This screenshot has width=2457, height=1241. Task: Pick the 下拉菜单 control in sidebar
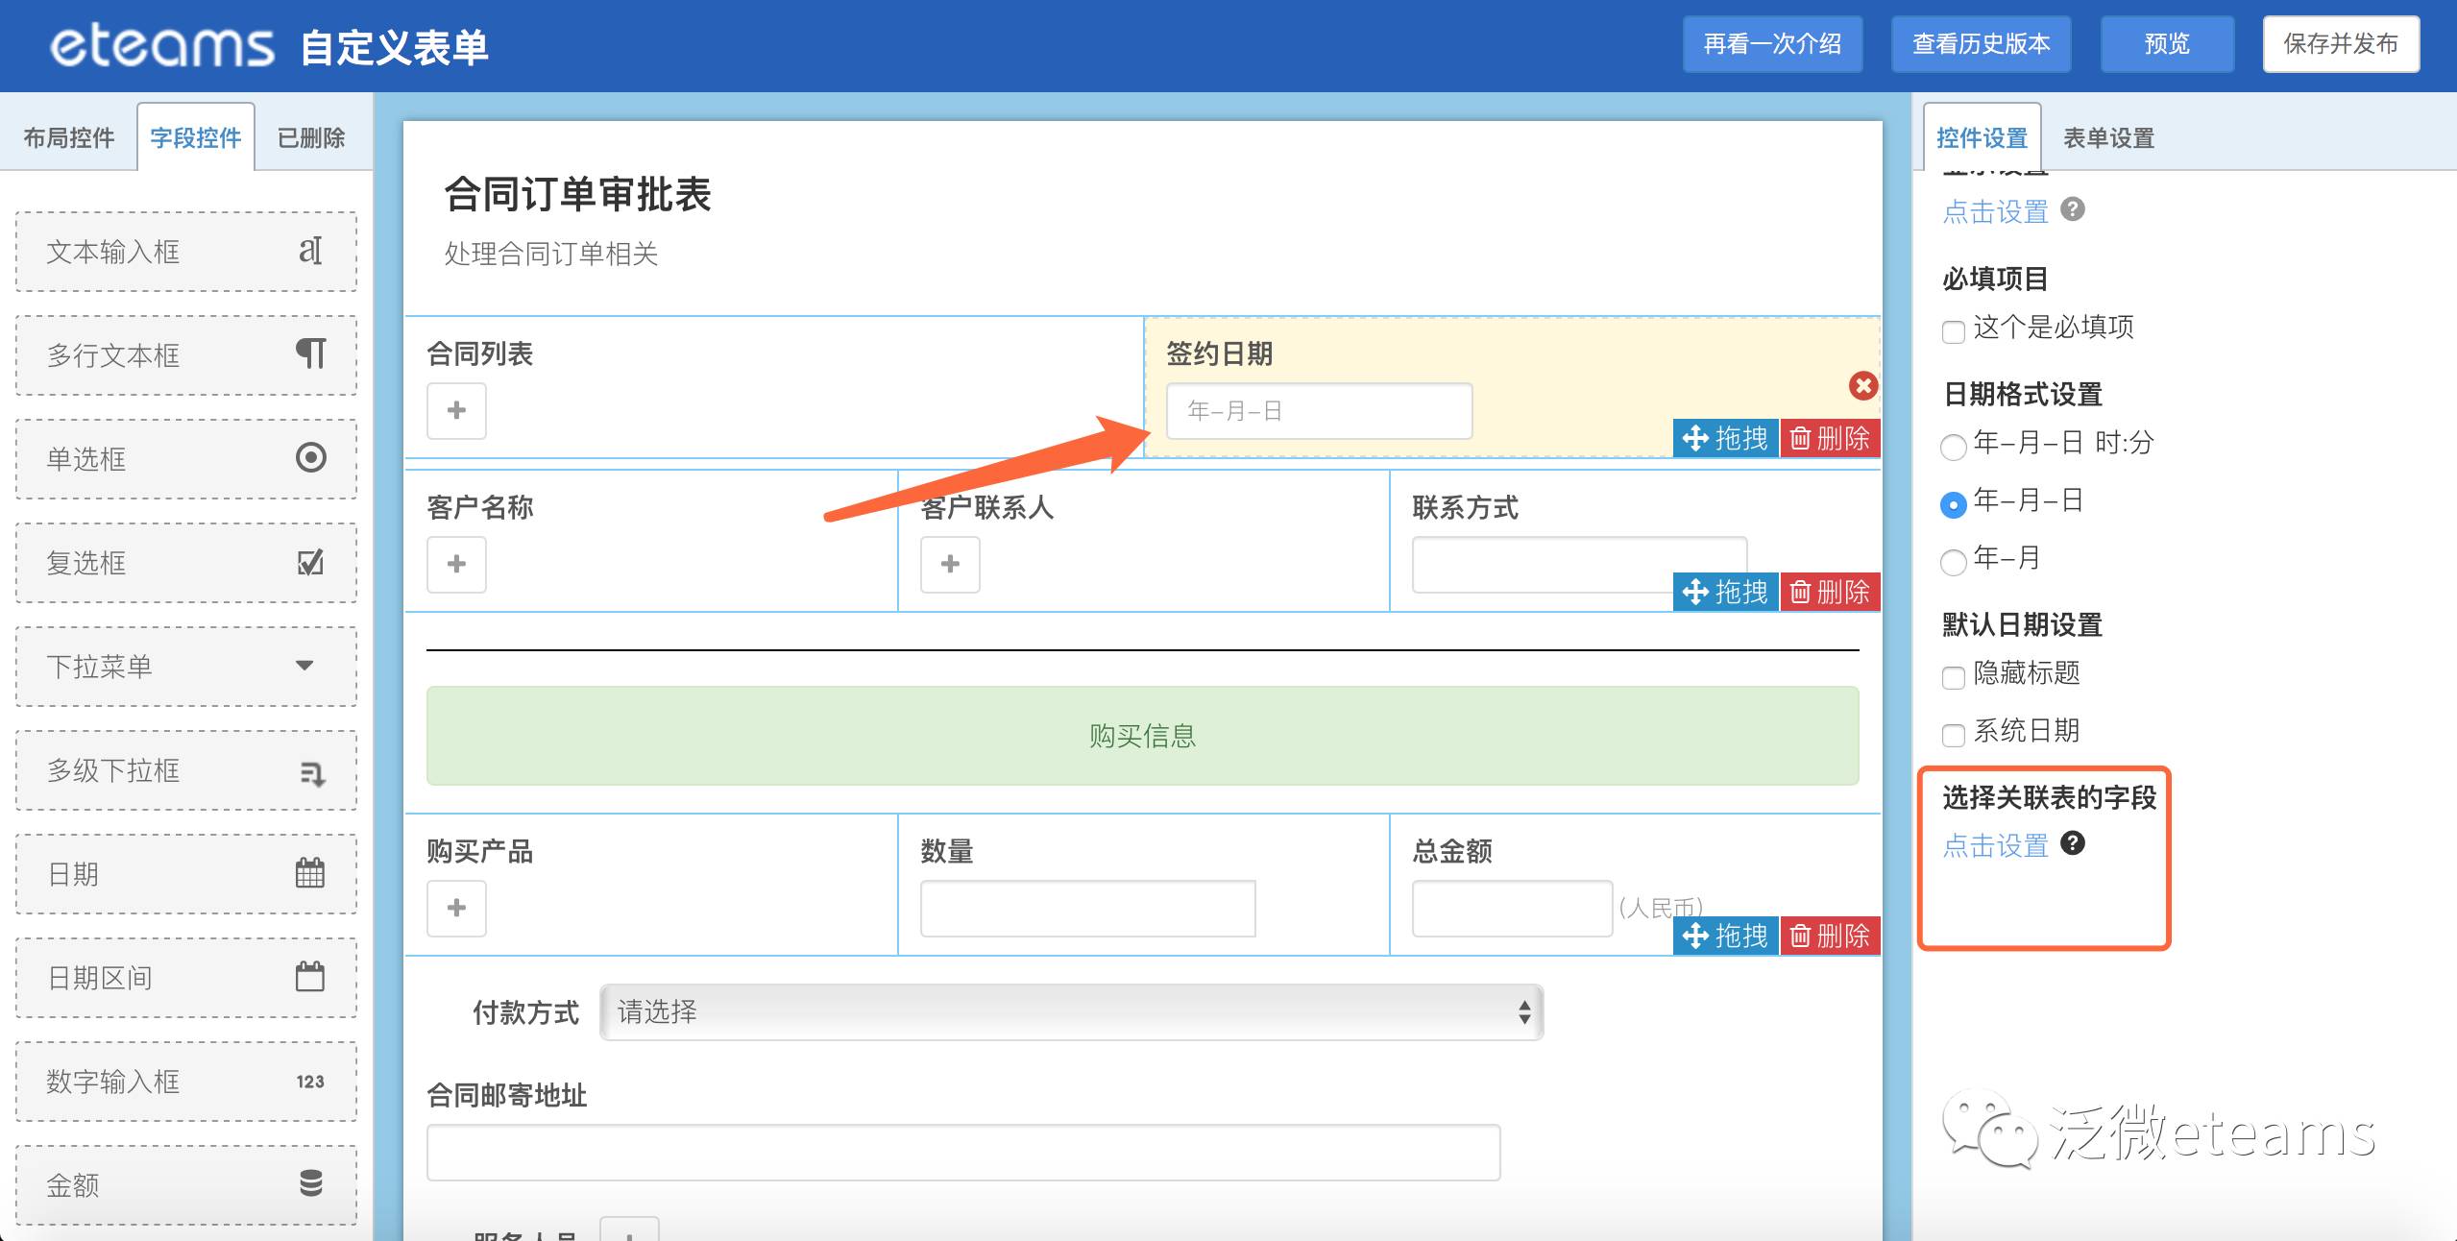[x=186, y=667]
